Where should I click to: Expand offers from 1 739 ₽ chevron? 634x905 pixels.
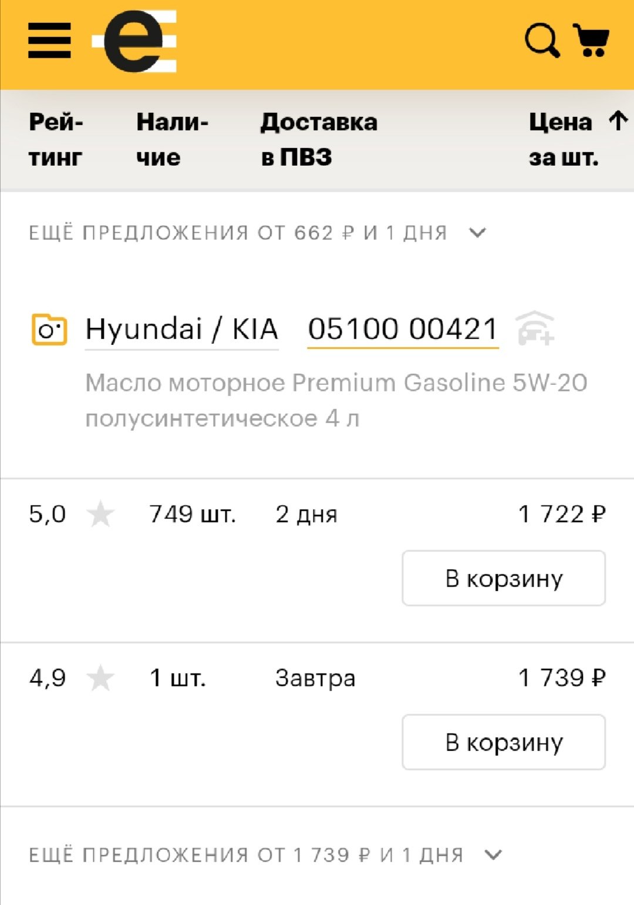494,854
